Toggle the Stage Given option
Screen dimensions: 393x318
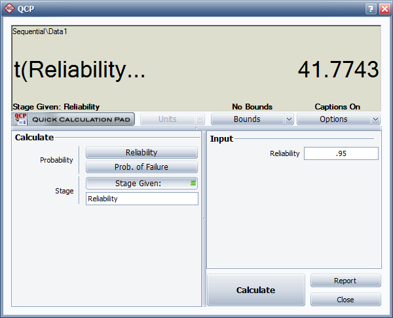click(x=138, y=184)
